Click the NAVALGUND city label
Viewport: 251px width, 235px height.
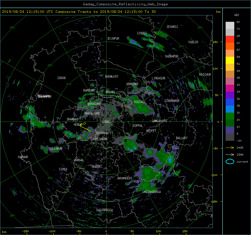coord(92,113)
